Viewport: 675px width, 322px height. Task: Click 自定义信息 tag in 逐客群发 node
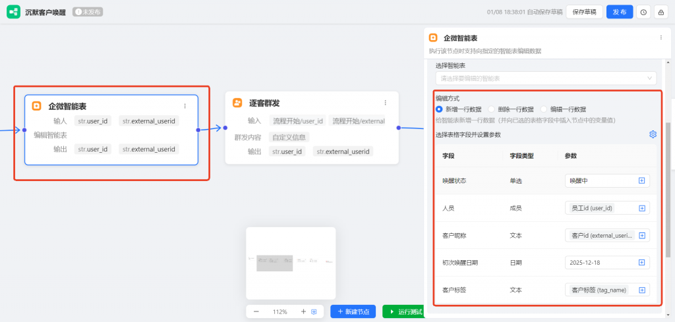pos(289,137)
